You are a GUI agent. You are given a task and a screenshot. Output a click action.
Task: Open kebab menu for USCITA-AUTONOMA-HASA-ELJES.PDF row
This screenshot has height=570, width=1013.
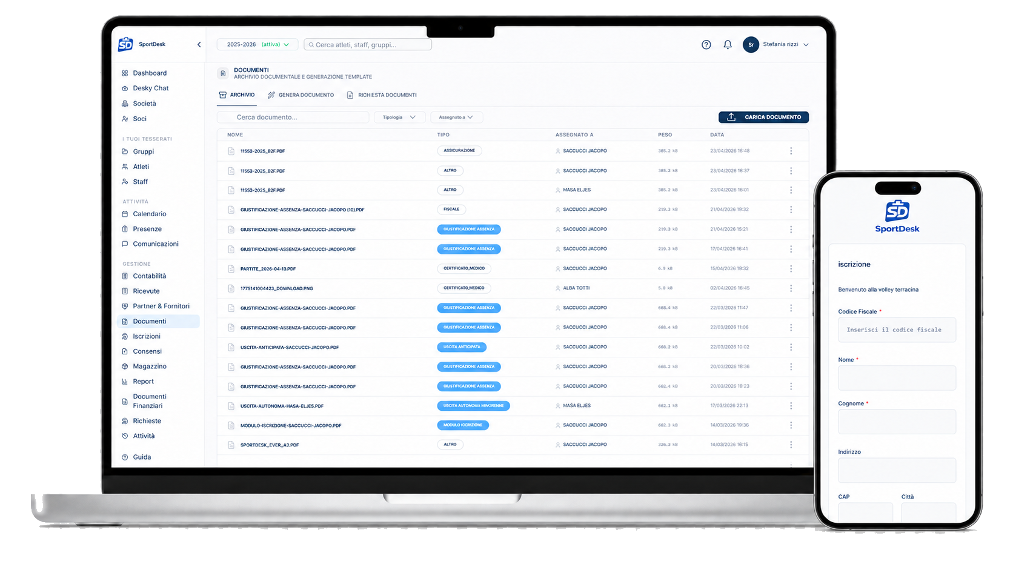point(791,406)
